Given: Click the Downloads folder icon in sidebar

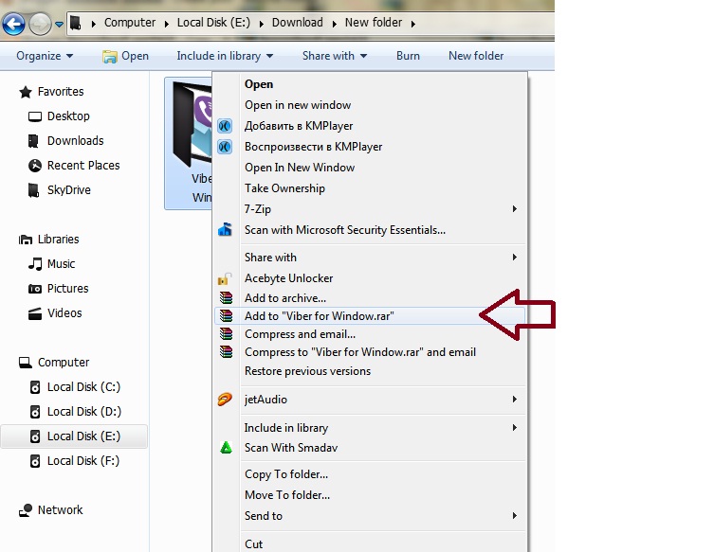Looking at the screenshot, I should pyautogui.click(x=34, y=141).
